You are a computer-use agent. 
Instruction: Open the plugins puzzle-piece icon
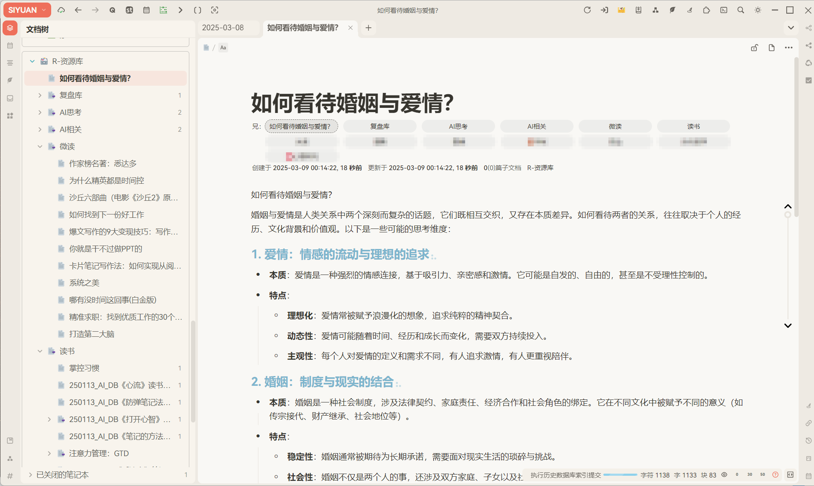click(707, 10)
